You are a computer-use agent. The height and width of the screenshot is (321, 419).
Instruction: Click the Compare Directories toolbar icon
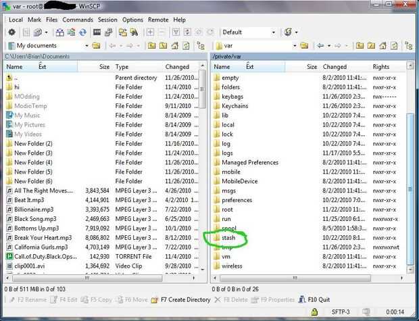(x=59, y=32)
